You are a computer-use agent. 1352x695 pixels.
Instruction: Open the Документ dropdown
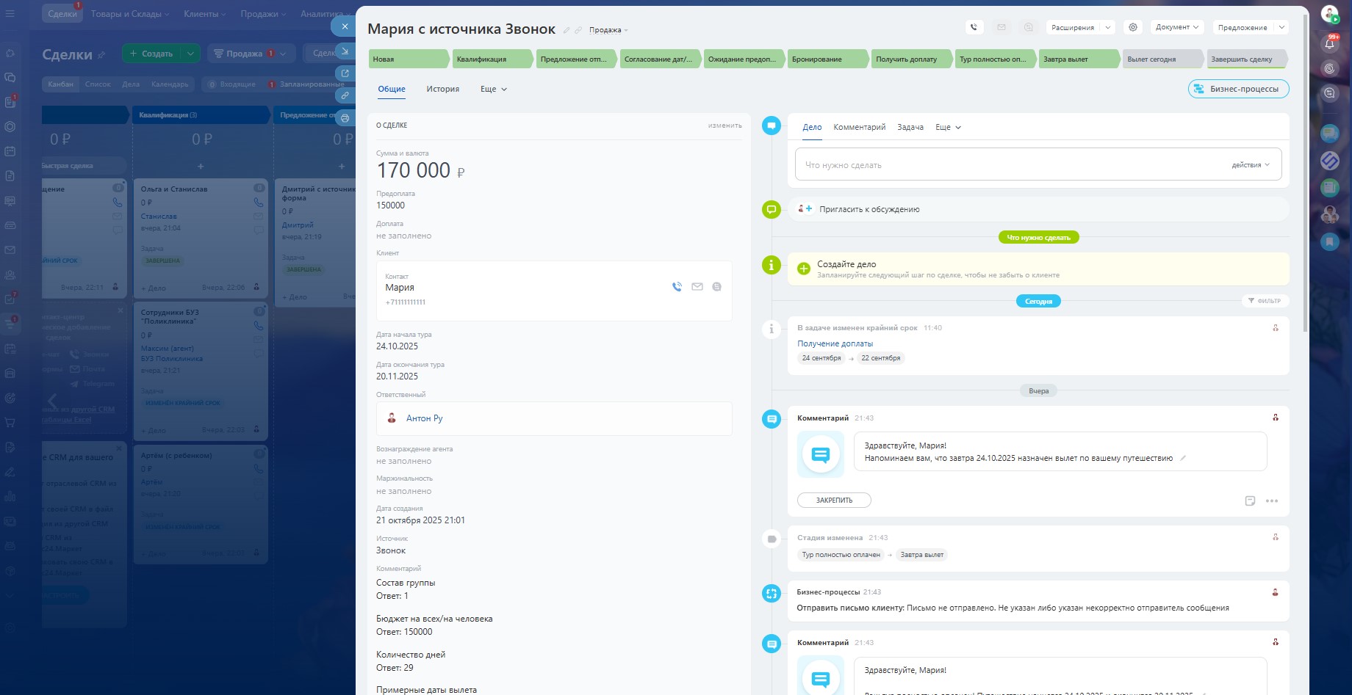[1176, 27]
